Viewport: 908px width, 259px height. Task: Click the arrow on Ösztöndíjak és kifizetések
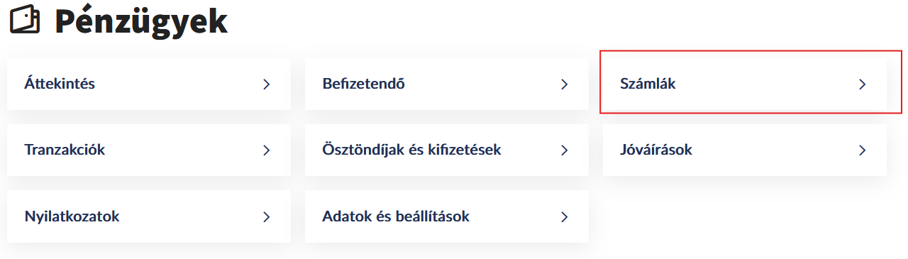(565, 150)
